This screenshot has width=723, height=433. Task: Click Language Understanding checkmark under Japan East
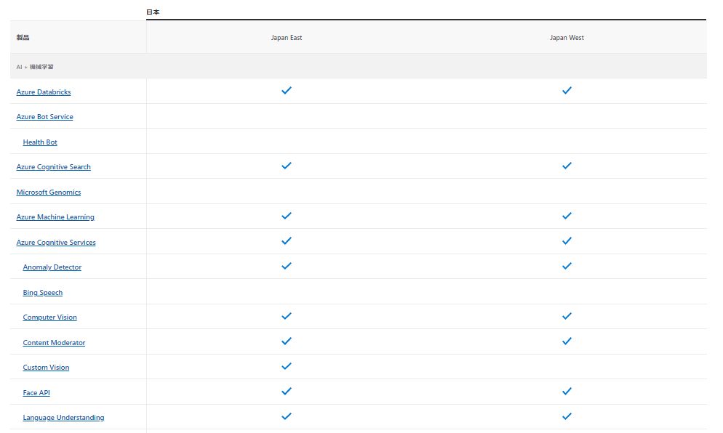287,416
